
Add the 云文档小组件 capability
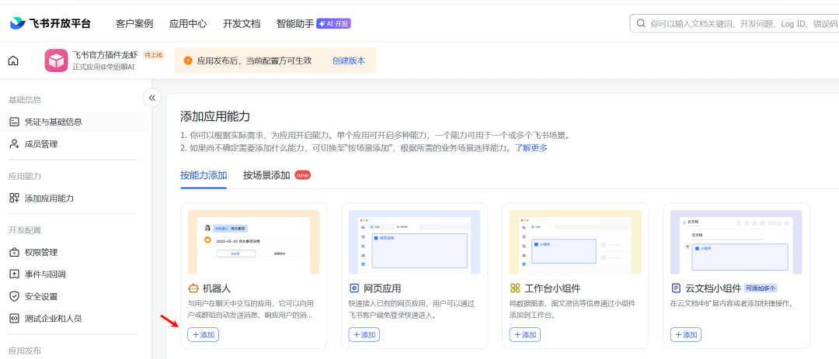pyautogui.click(x=686, y=335)
